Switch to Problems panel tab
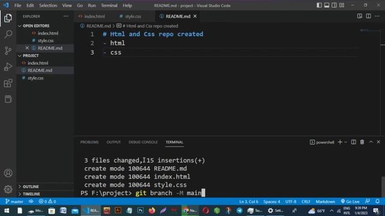 coord(90,142)
